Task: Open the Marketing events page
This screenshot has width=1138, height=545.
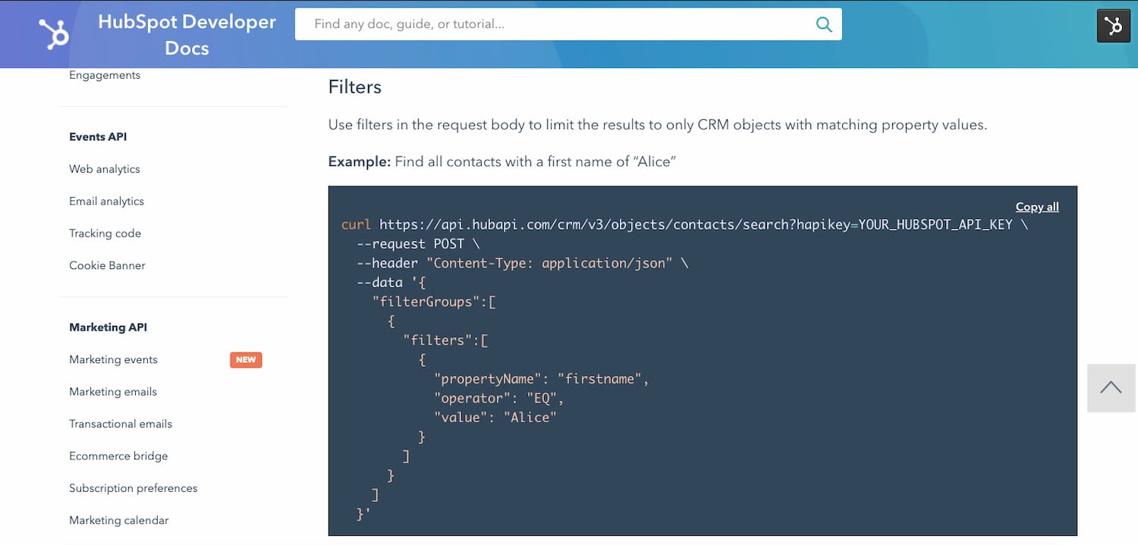Action: pos(112,359)
